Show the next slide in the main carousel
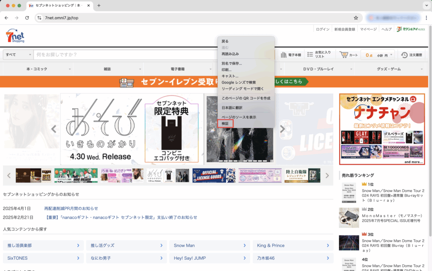 point(282,129)
